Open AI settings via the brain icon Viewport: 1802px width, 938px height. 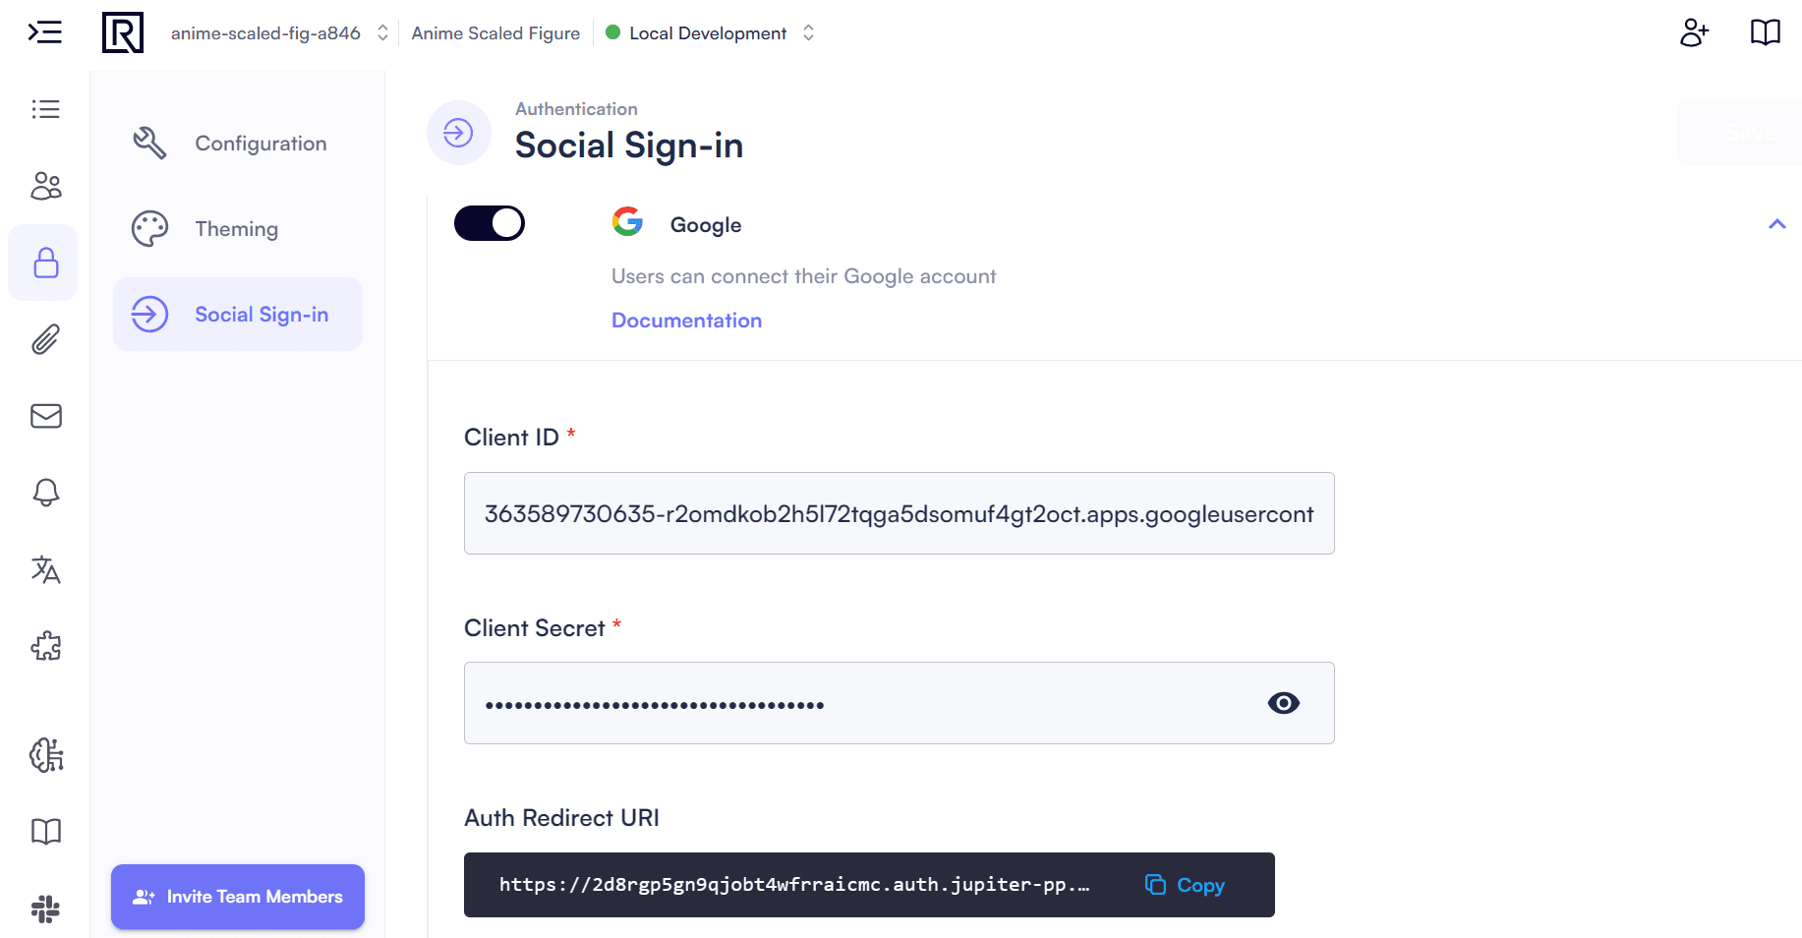click(x=45, y=755)
